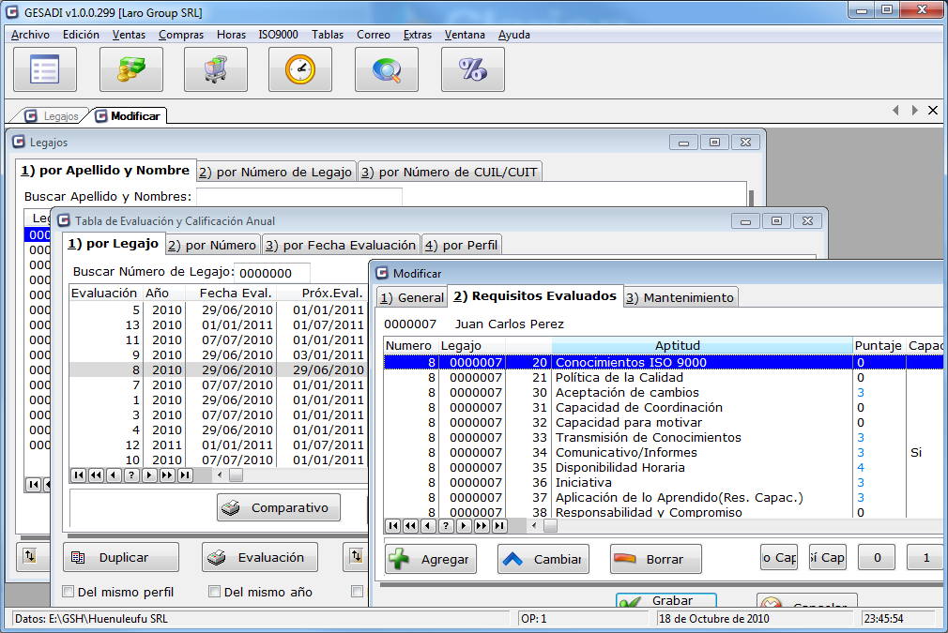Check the 'Del mismo año' checkbox
Image resolution: width=948 pixels, height=633 pixels.
213,592
